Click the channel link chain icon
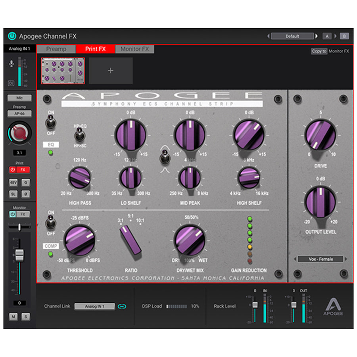 click(123, 306)
